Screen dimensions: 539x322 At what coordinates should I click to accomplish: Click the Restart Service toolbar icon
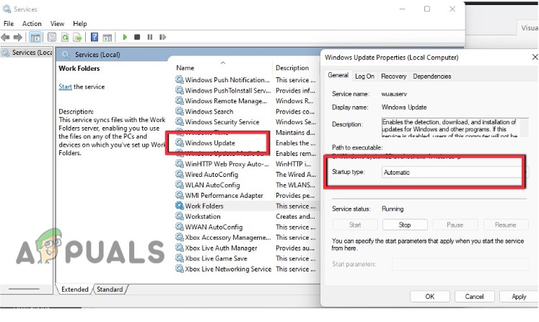coord(162,37)
